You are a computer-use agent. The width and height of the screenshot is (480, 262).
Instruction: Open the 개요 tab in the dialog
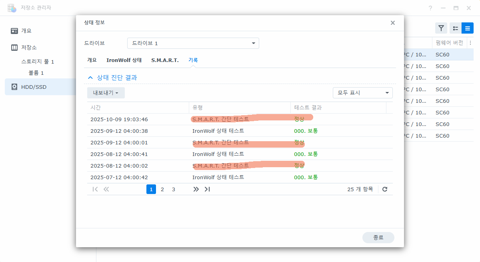(92, 60)
